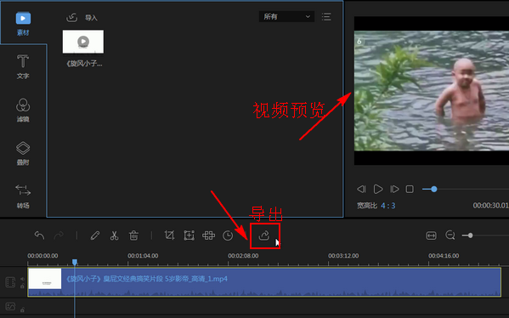
Task: Open the 素材 media tab
Action: tap(23, 24)
